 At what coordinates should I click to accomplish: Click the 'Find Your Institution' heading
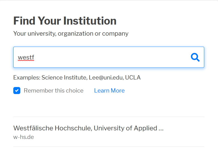pyautogui.click(x=65, y=21)
